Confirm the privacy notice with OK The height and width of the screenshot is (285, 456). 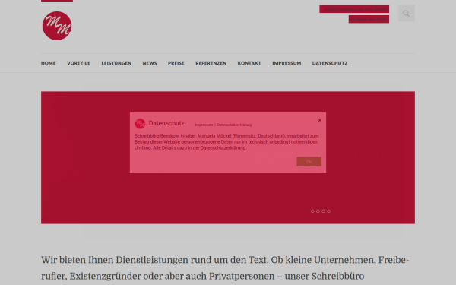[309, 162]
